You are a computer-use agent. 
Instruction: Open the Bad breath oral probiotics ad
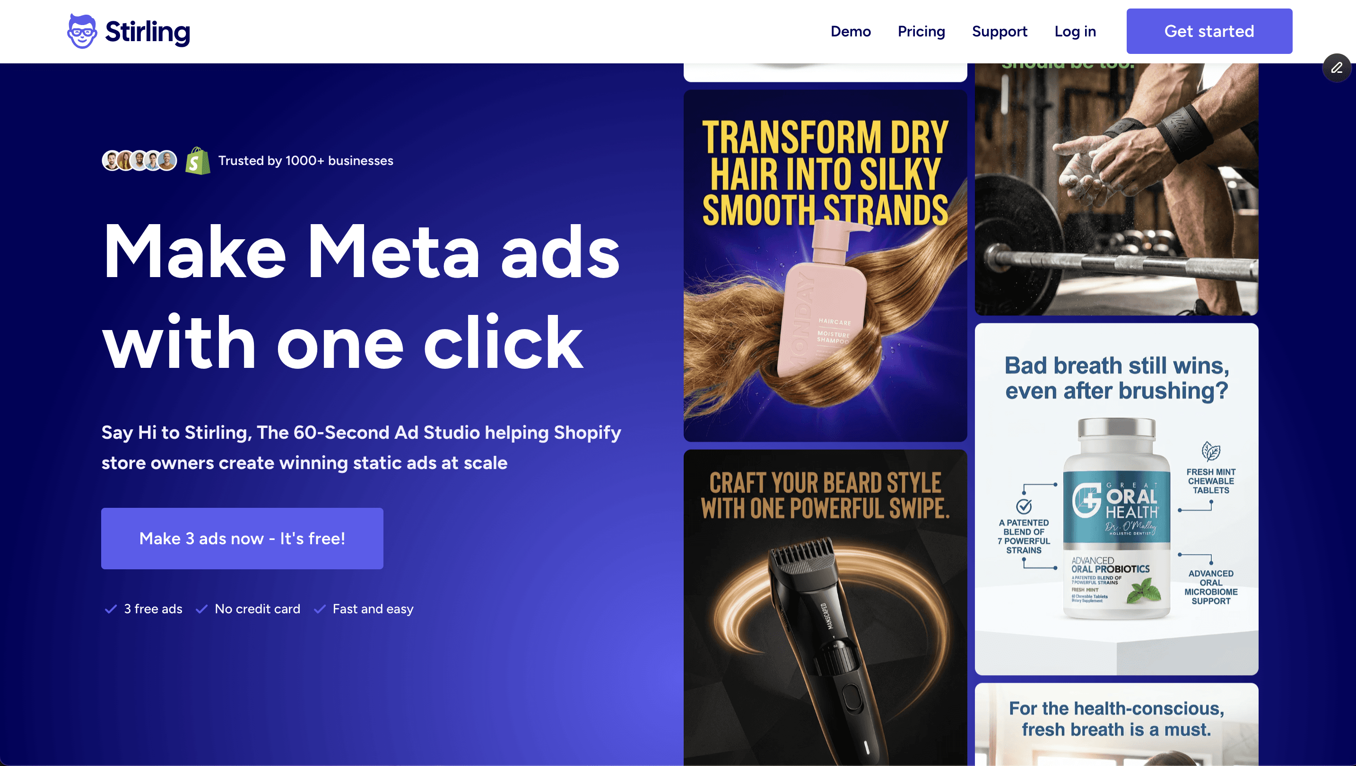coord(1116,499)
